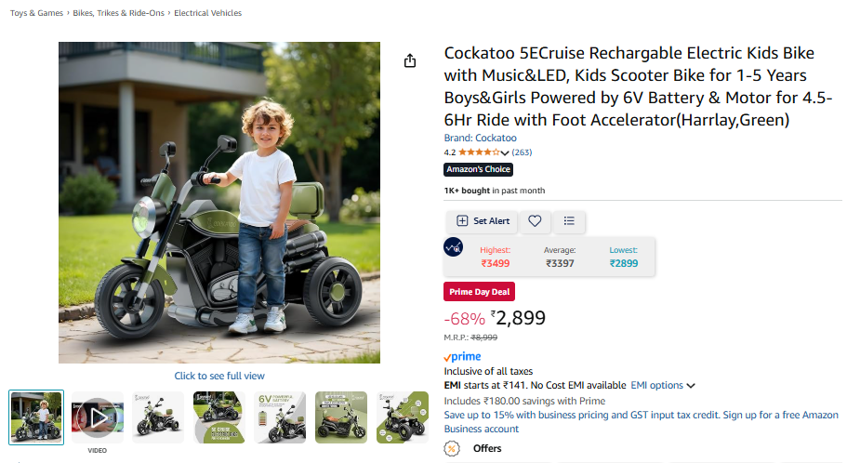Go to Bikes, Trikes & Ride-Ons breadcrumb
Image resolution: width=847 pixels, height=463 pixels.
118,13
